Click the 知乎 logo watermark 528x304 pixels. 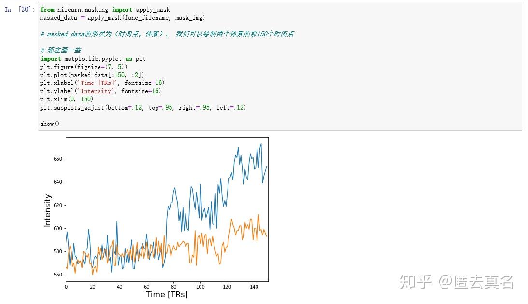click(x=415, y=282)
